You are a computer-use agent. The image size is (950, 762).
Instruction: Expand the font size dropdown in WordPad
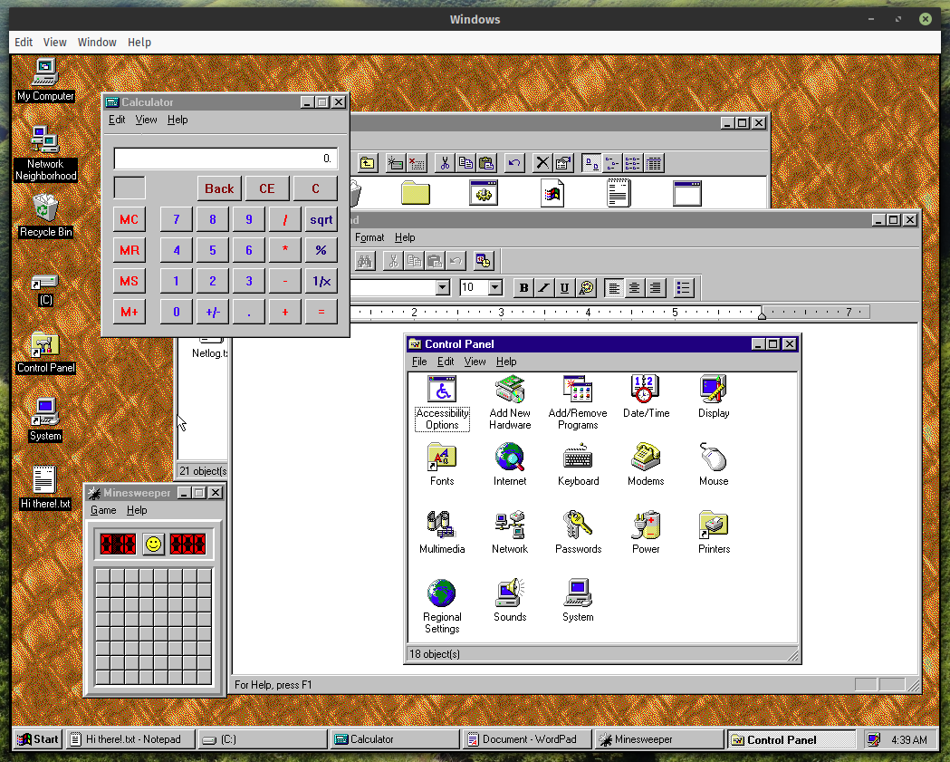pos(495,287)
